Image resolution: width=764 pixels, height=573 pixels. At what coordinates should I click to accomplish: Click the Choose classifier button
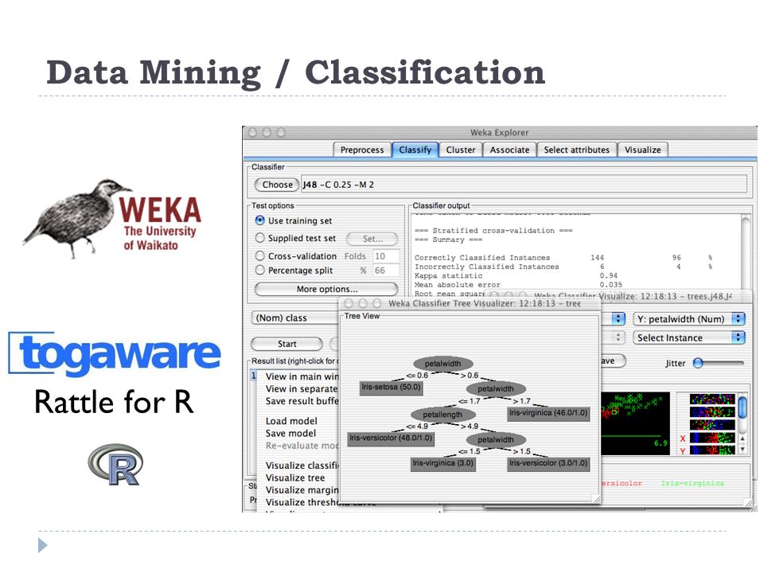pos(277,185)
